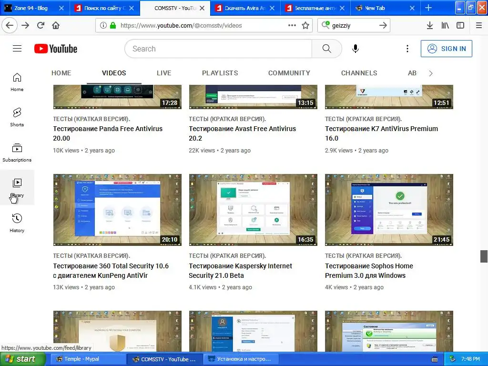The image size is (488, 366).
Task: Open the browser home page icon
Action: (56, 25)
